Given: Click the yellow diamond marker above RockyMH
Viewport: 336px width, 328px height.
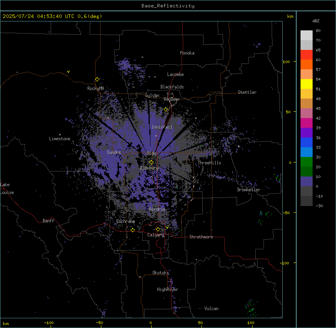Looking at the screenshot, I should coord(97,79).
